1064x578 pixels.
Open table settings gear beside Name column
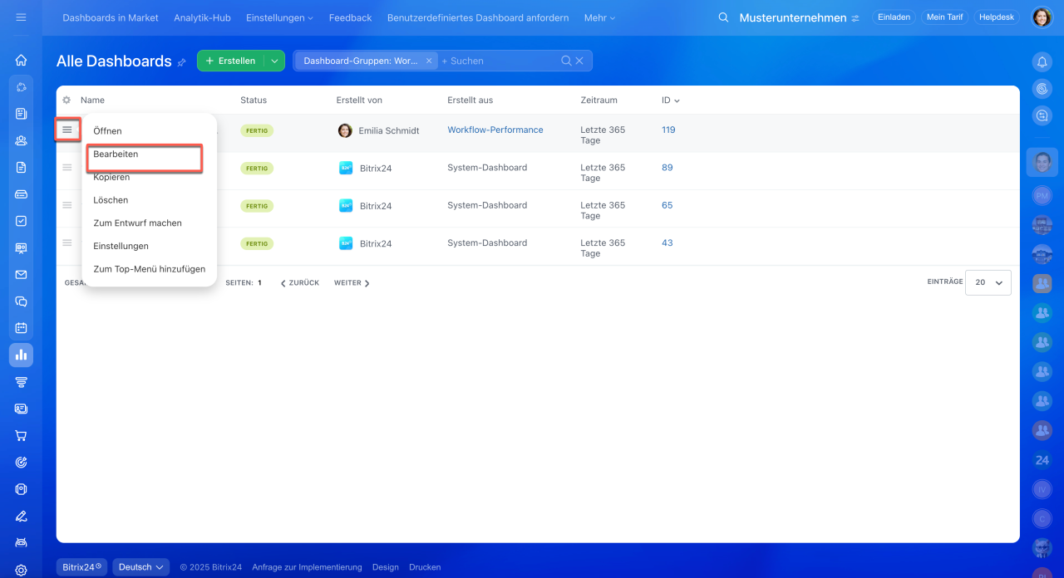tap(66, 100)
